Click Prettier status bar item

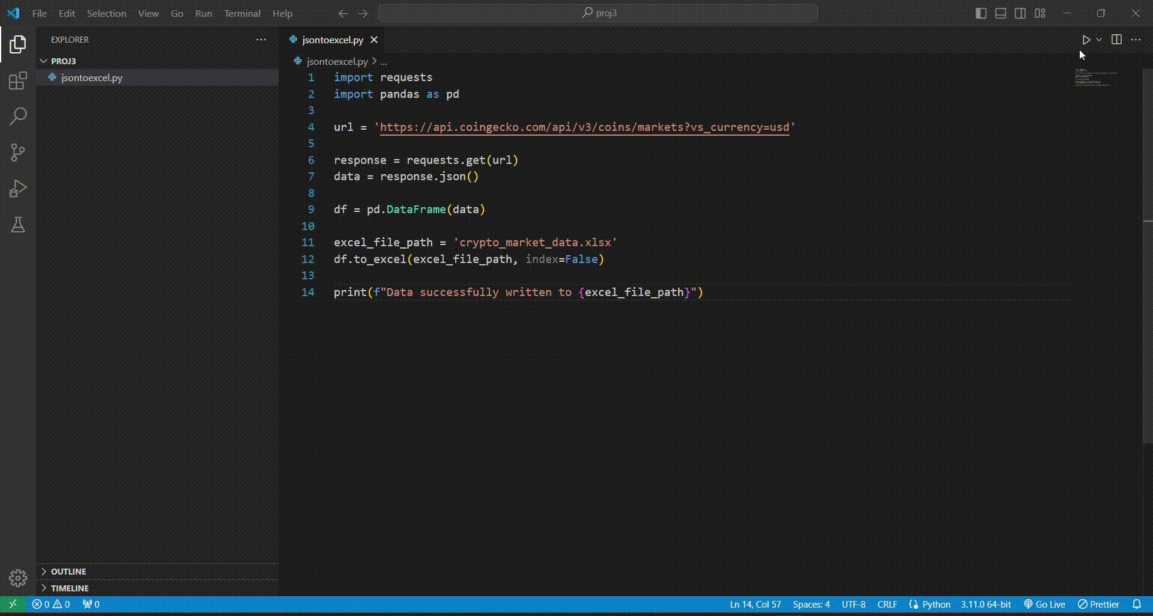click(1098, 604)
